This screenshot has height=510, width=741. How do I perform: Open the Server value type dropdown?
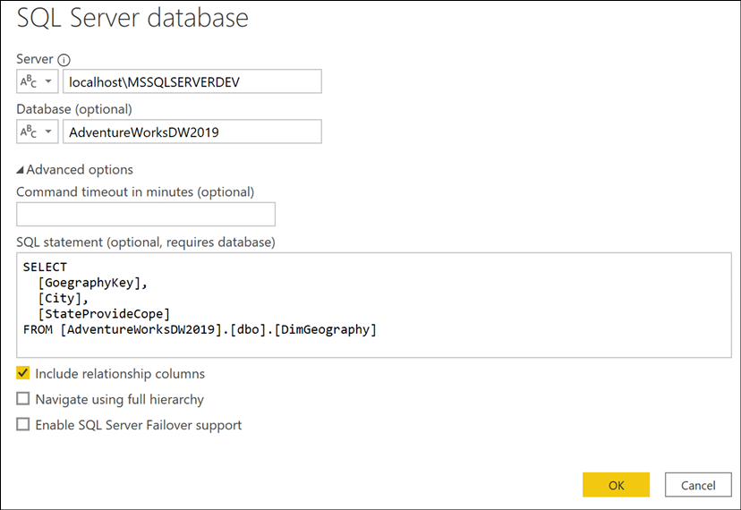[38, 81]
